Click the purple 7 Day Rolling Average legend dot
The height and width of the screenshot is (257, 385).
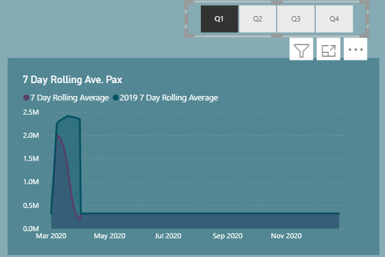(26, 98)
